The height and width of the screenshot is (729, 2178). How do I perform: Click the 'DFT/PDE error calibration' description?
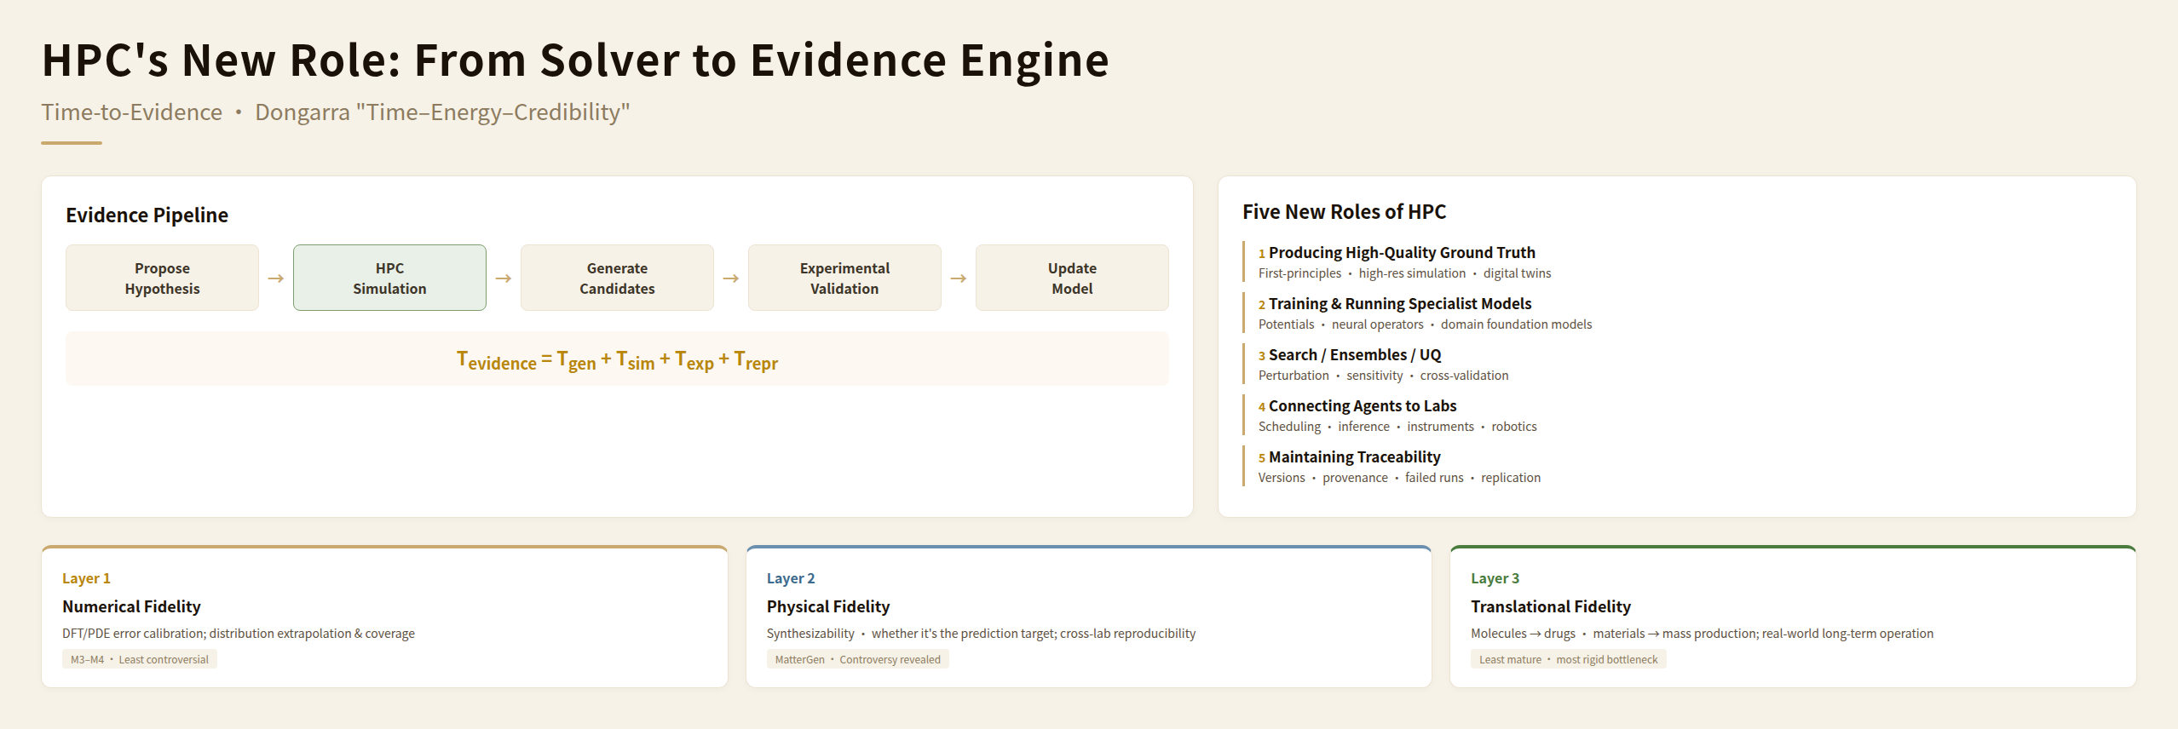[239, 634]
